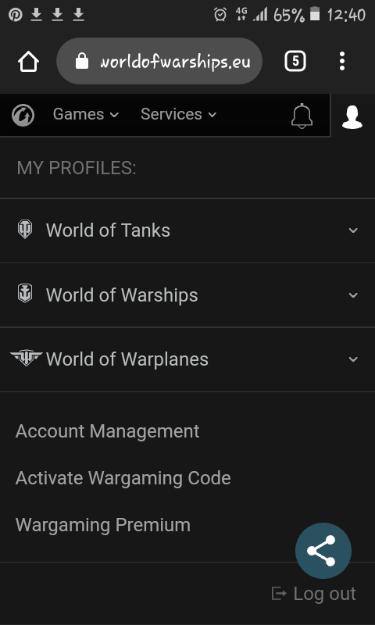Expand the World of Warships chevron
This screenshot has width=375, height=625.
point(353,295)
